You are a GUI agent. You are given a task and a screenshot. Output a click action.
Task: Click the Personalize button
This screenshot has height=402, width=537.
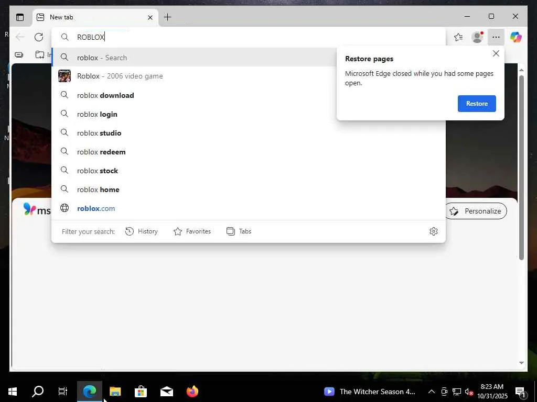476,211
